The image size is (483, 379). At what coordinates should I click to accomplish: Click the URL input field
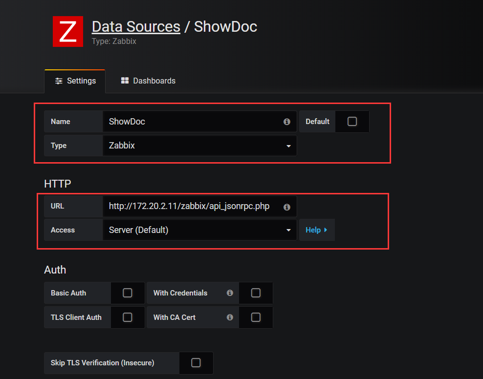point(199,206)
